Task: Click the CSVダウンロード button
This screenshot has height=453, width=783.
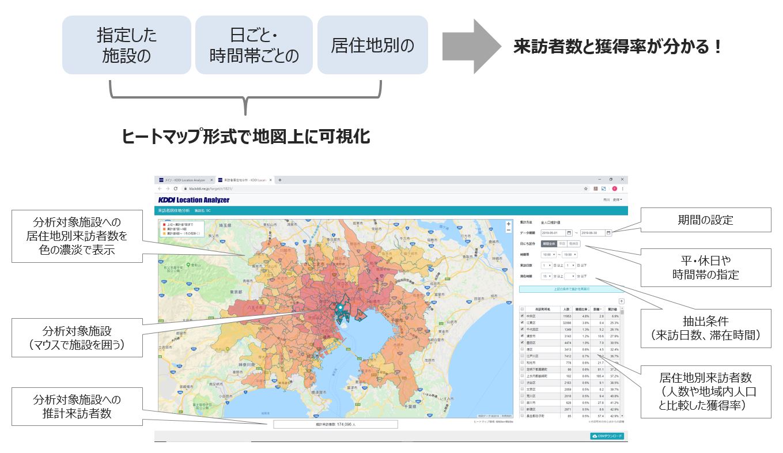Action: click(607, 436)
